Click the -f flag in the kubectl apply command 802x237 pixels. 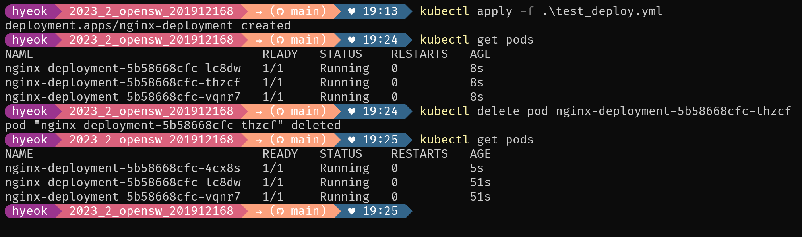527,11
